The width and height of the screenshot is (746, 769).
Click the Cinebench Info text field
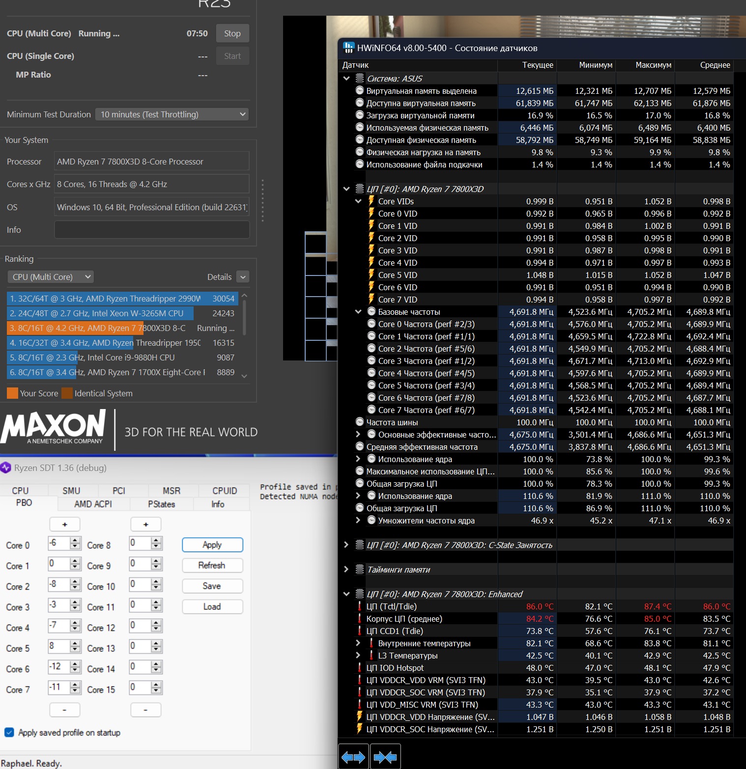coord(152,229)
